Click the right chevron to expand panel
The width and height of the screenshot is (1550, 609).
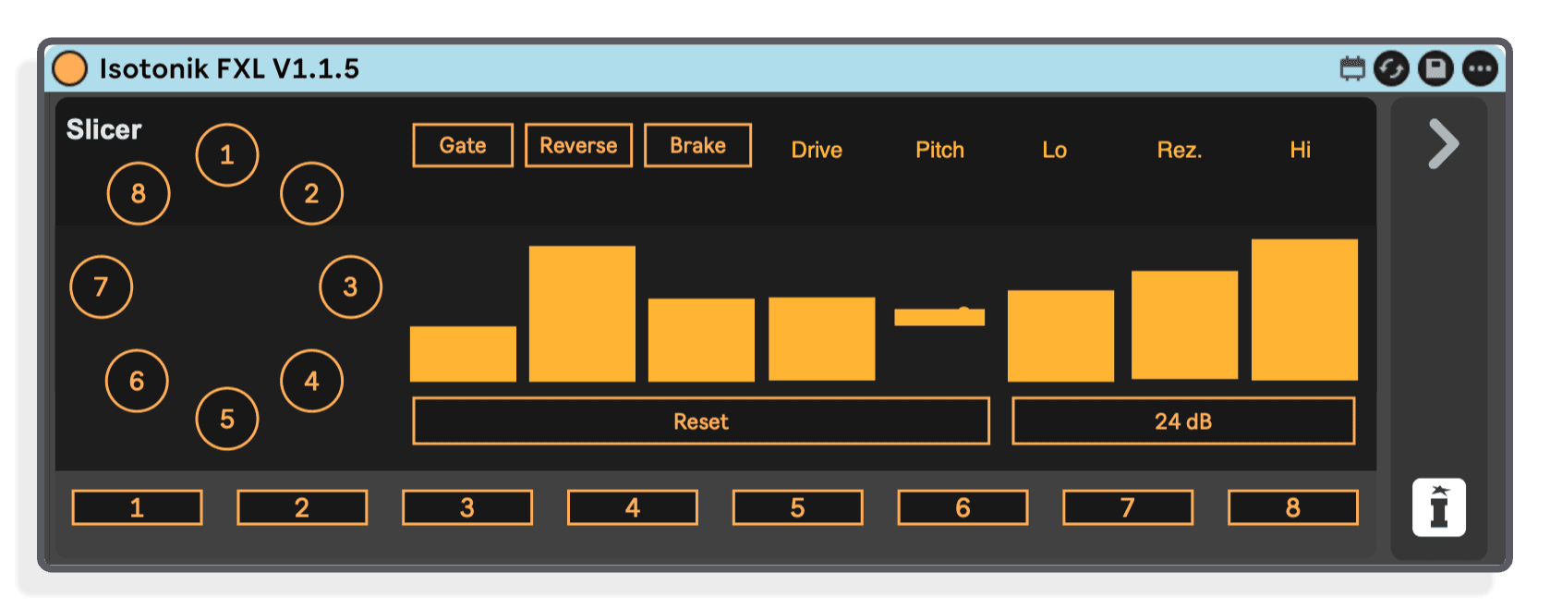(1443, 144)
